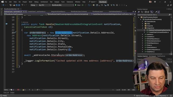
Task: Click the Undo toolbar icon
Action: click(x=22, y=5)
